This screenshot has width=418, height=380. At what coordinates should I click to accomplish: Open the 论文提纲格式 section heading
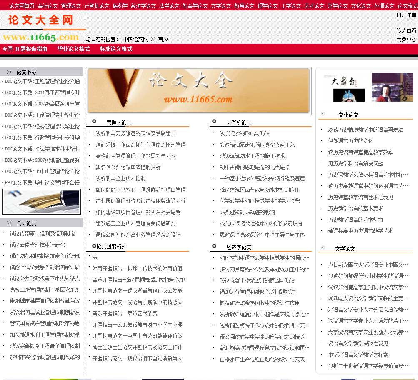pyautogui.click(x=111, y=247)
